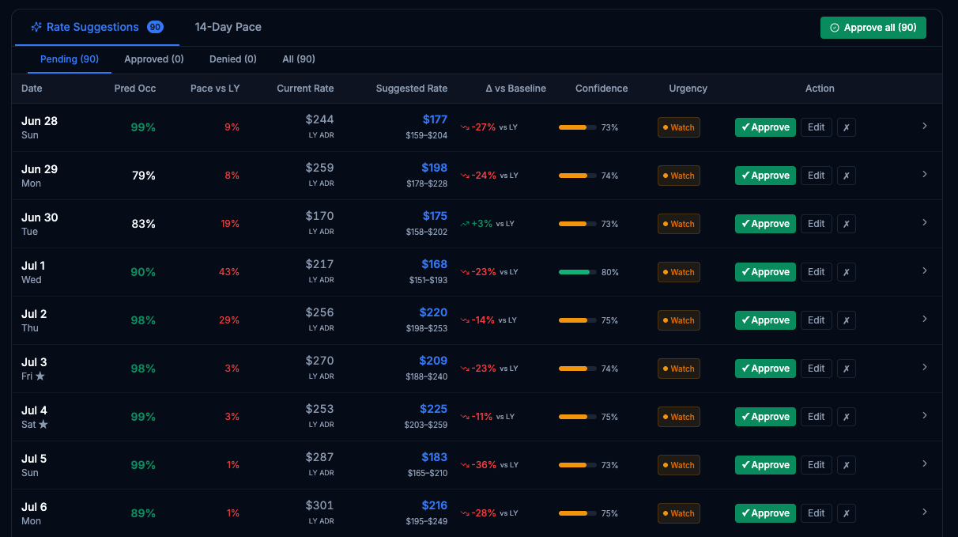Viewport: 958px width, 537px height.
Task: Deny the Jun 29 suggestion with X icon
Action: 846,176
